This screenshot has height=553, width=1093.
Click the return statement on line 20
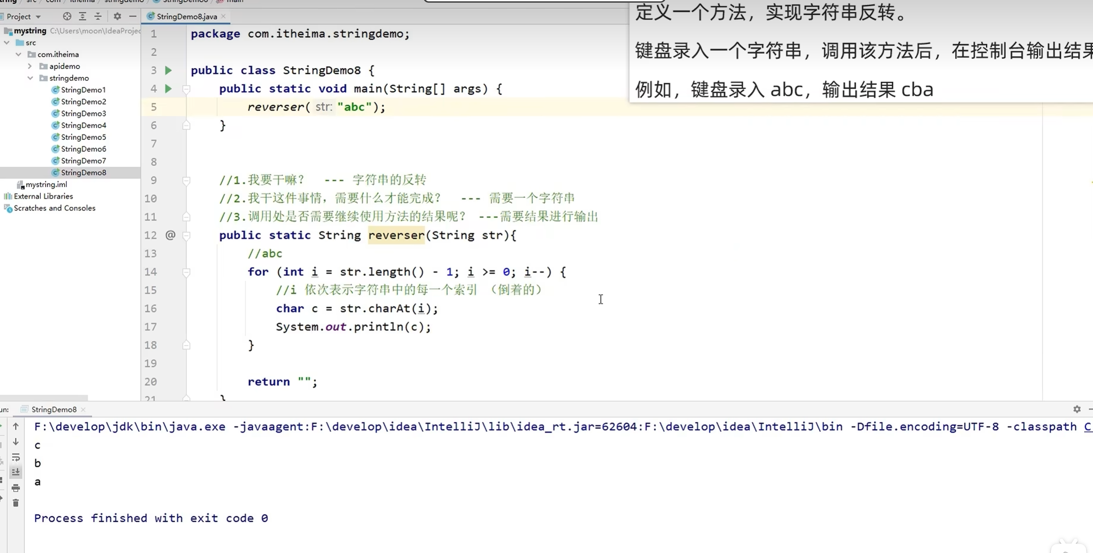(282, 382)
